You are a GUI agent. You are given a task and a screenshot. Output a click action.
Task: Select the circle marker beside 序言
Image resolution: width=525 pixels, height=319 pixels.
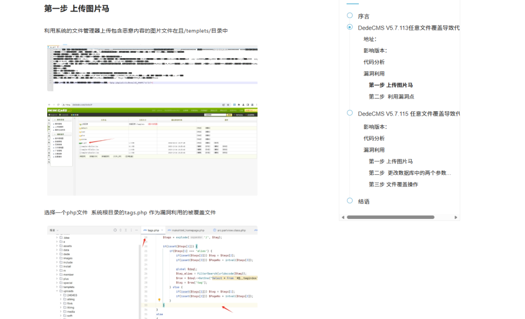[x=350, y=16]
